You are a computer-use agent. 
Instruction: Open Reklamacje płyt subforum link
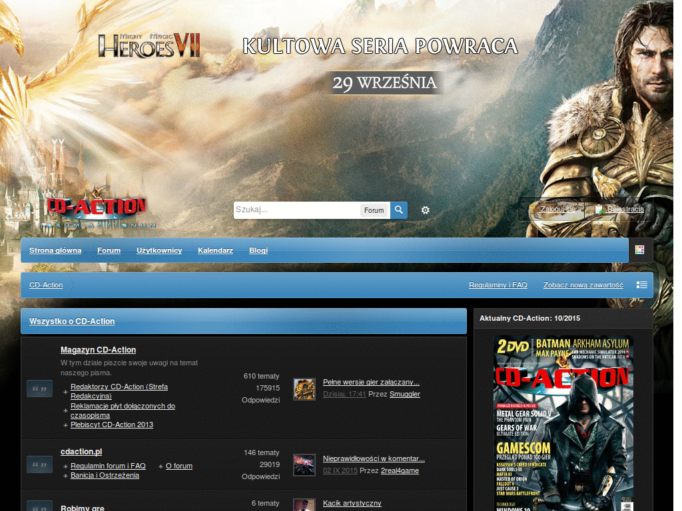click(123, 411)
